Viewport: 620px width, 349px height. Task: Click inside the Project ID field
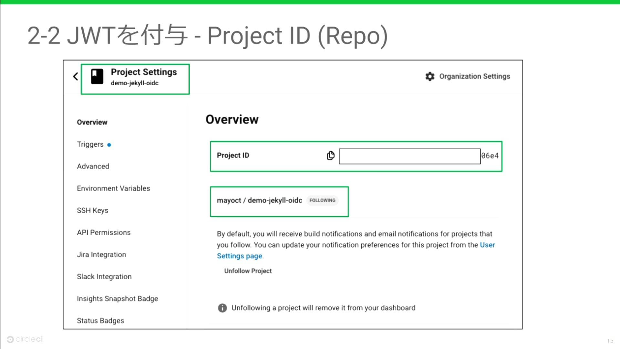(409, 156)
